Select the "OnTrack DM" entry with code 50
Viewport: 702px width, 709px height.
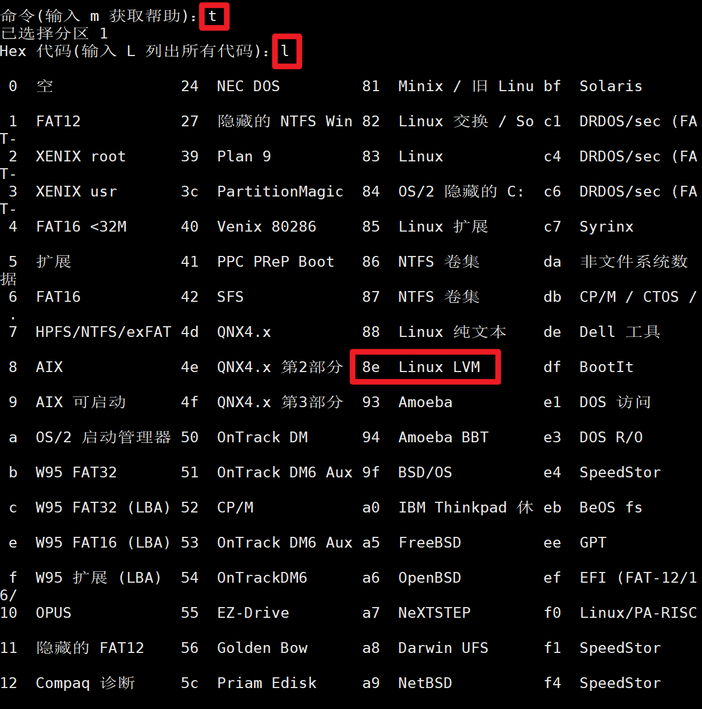coord(262,437)
